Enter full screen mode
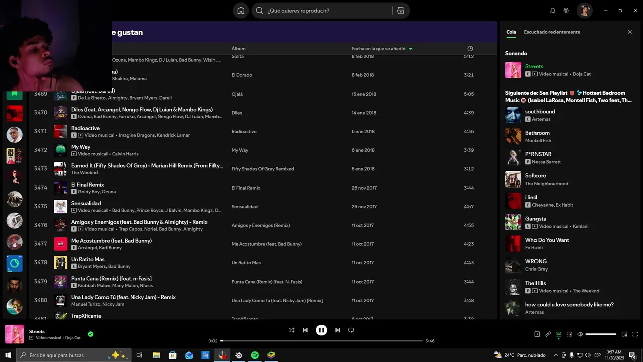 pos(635,334)
